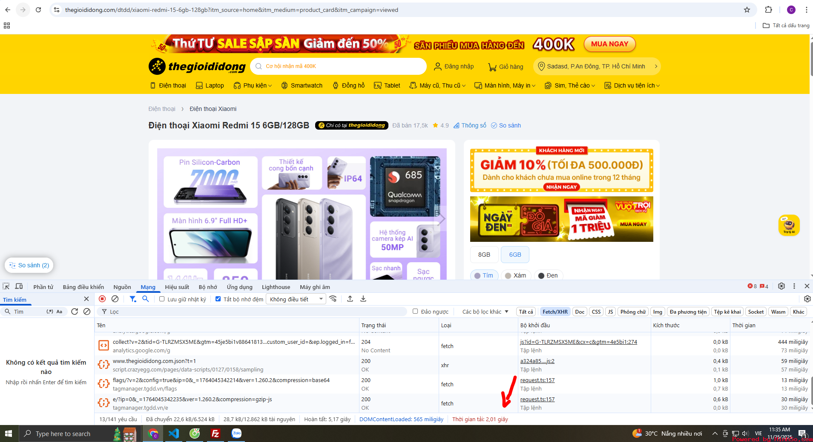Open DevTools settings gear

click(781, 286)
